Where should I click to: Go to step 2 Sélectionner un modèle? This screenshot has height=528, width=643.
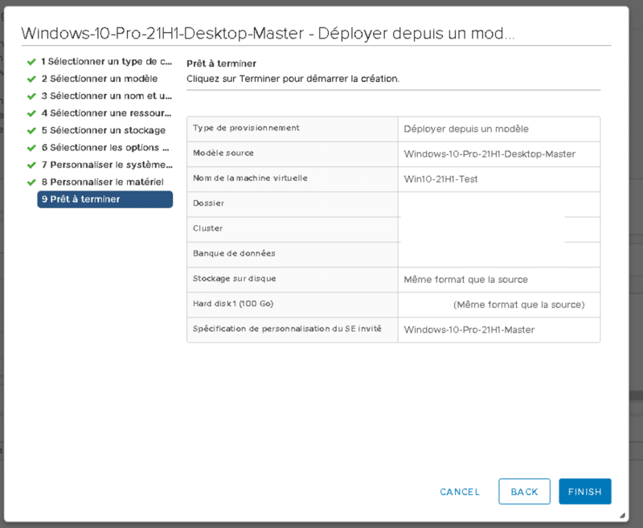click(104, 79)
